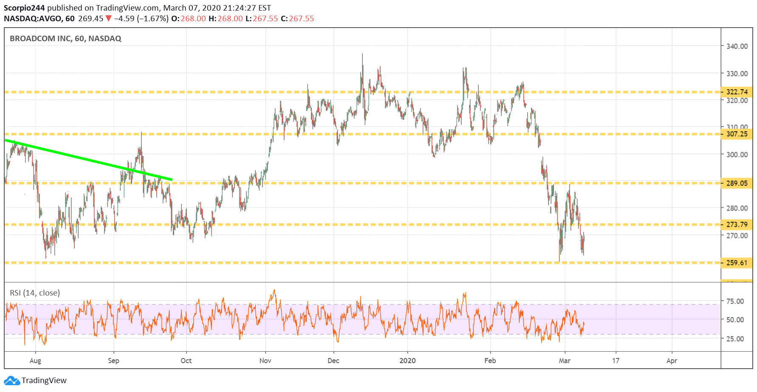Click the RSI 25.00 axis value
The width and height of the screenshot is (757, 392).
point(735,339)
